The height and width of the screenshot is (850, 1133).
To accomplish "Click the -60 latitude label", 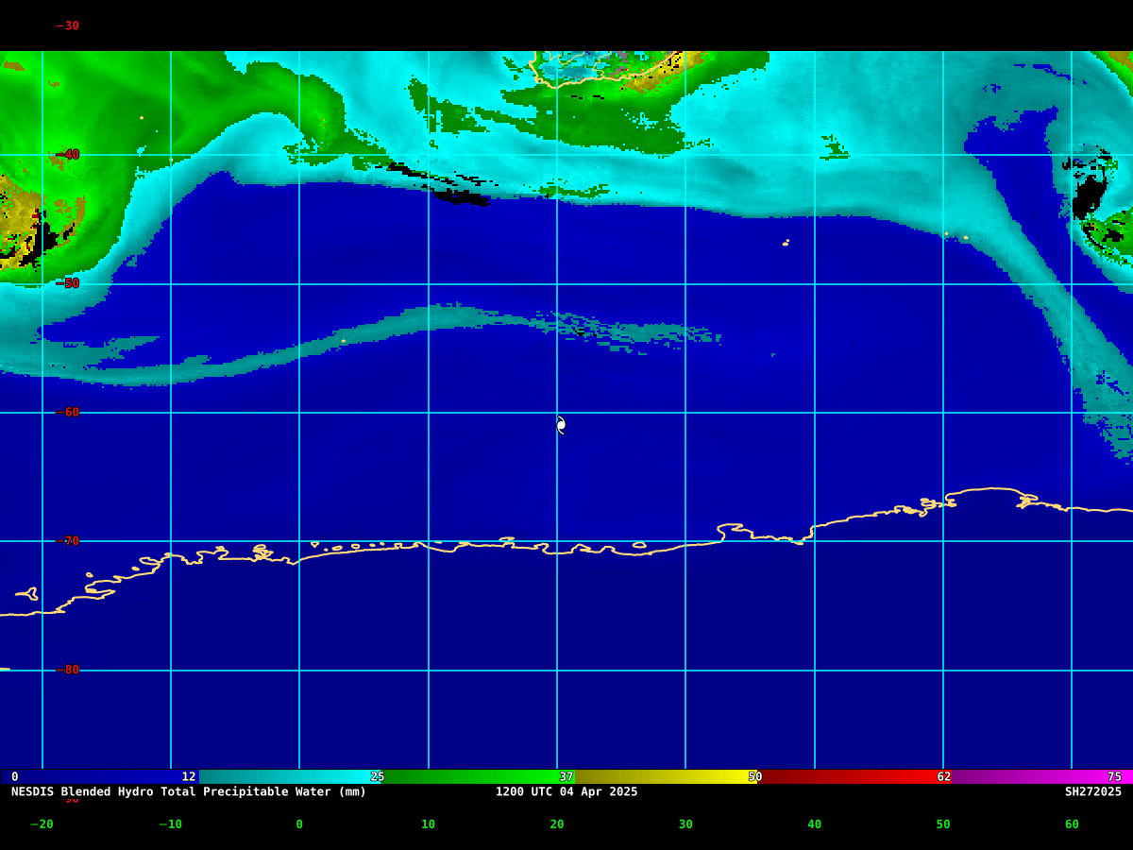I will [67, 413].
